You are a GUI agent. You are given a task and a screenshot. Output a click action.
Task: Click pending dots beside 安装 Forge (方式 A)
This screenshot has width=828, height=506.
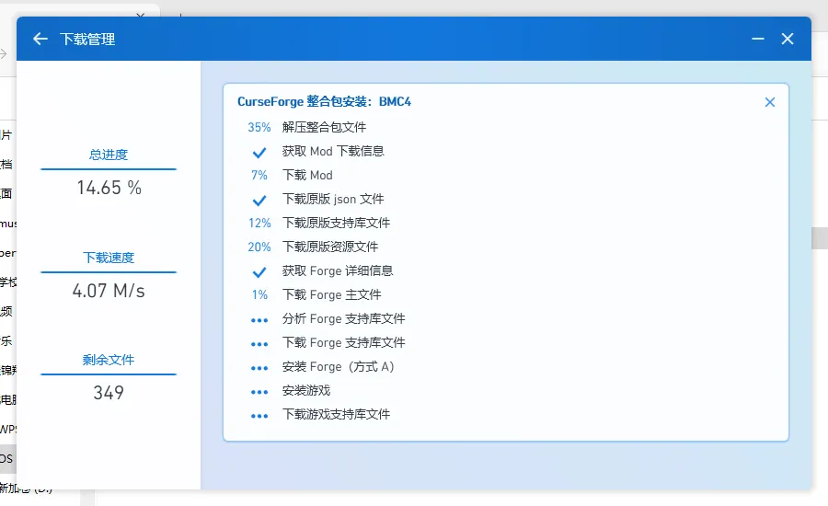[x=259, y=368]
